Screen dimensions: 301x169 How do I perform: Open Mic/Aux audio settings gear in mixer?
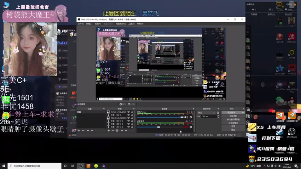[191, 117]
